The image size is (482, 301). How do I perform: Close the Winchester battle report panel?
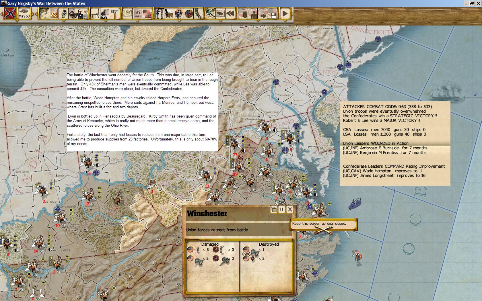[290, 209]
